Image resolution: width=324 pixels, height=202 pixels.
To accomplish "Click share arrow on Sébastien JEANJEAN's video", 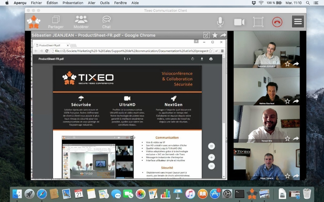I will (296, 64).
